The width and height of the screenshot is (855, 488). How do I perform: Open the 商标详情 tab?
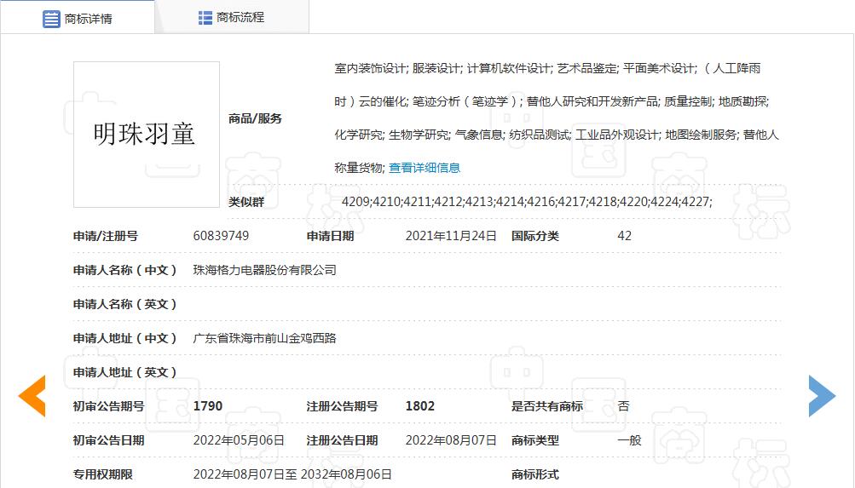point(78,17)
